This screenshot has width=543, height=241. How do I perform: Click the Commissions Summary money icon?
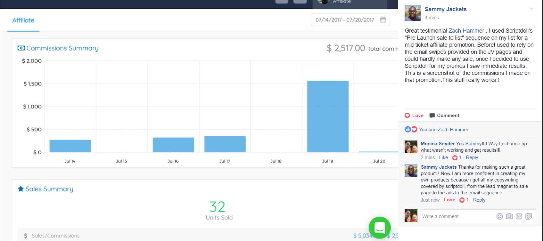tap(21, 48)
